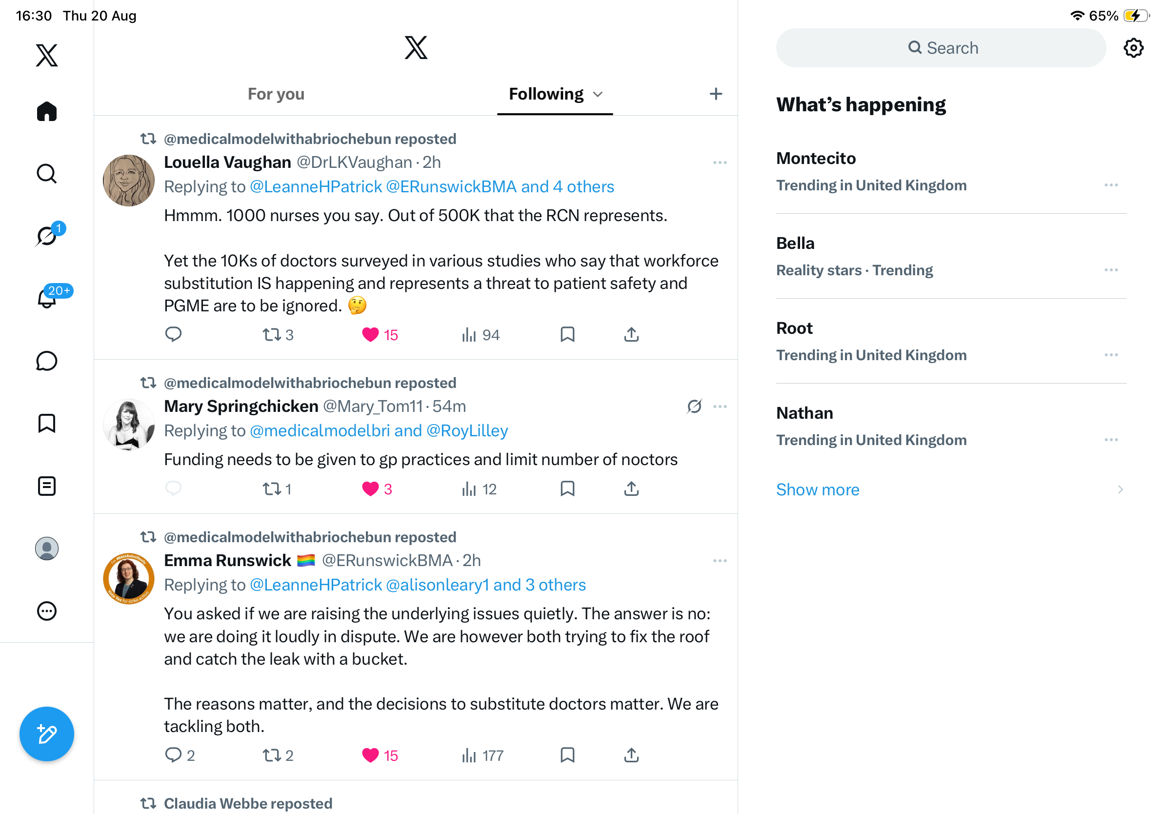
Task: Open the Explore magnifier in sidebar
Action: click(x=47, y=174)
